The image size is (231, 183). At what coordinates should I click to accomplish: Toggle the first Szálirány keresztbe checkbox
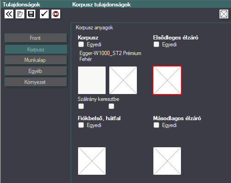(81, 106)
